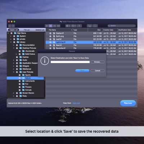Viewport: 144px width, 144px height.
Task: Expand the Solid Colors folder node
Action: click(x=16, y=54)
